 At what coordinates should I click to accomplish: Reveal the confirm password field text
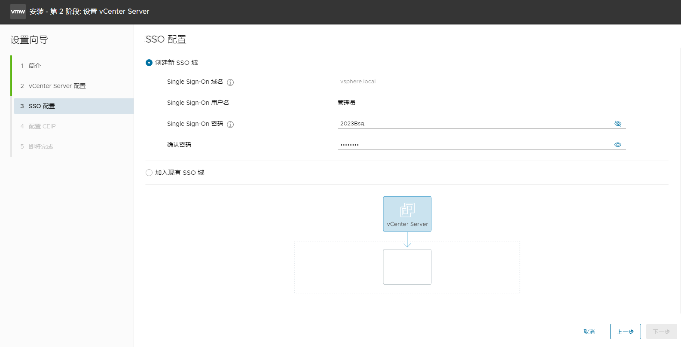pyautogui.click(x=618, y=145)
